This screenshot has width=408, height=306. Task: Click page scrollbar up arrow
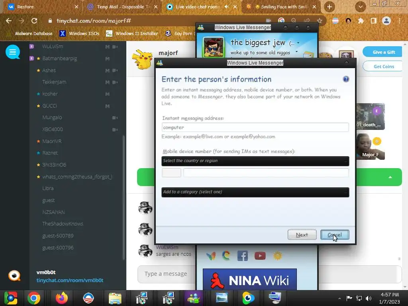(405, 44)
